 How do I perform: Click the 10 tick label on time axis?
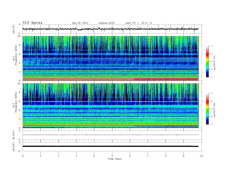point(201,156)
